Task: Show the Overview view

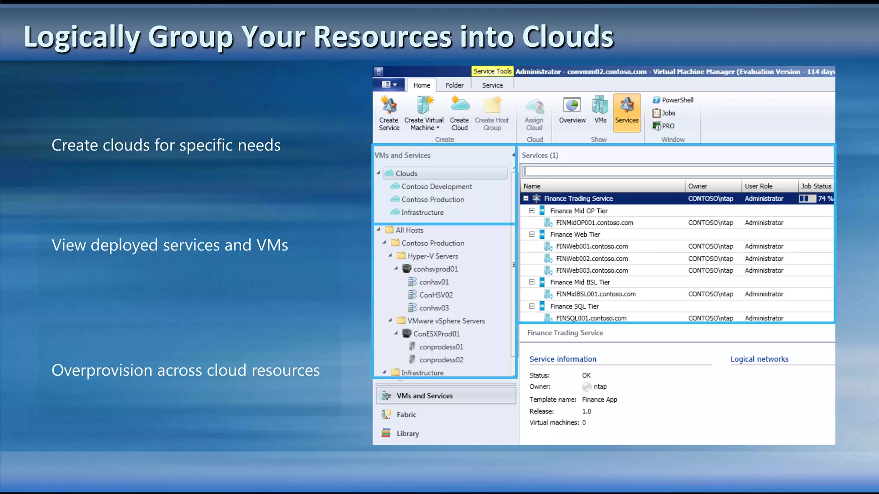Action: pos(572,110)
